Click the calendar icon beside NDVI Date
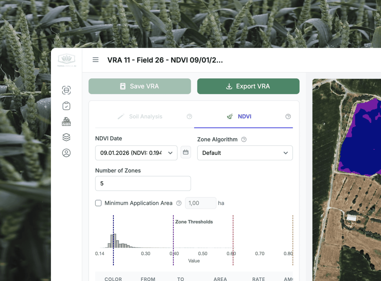Image resolution: width=381 pixels, height=281 pixels. tap(186, 153)
